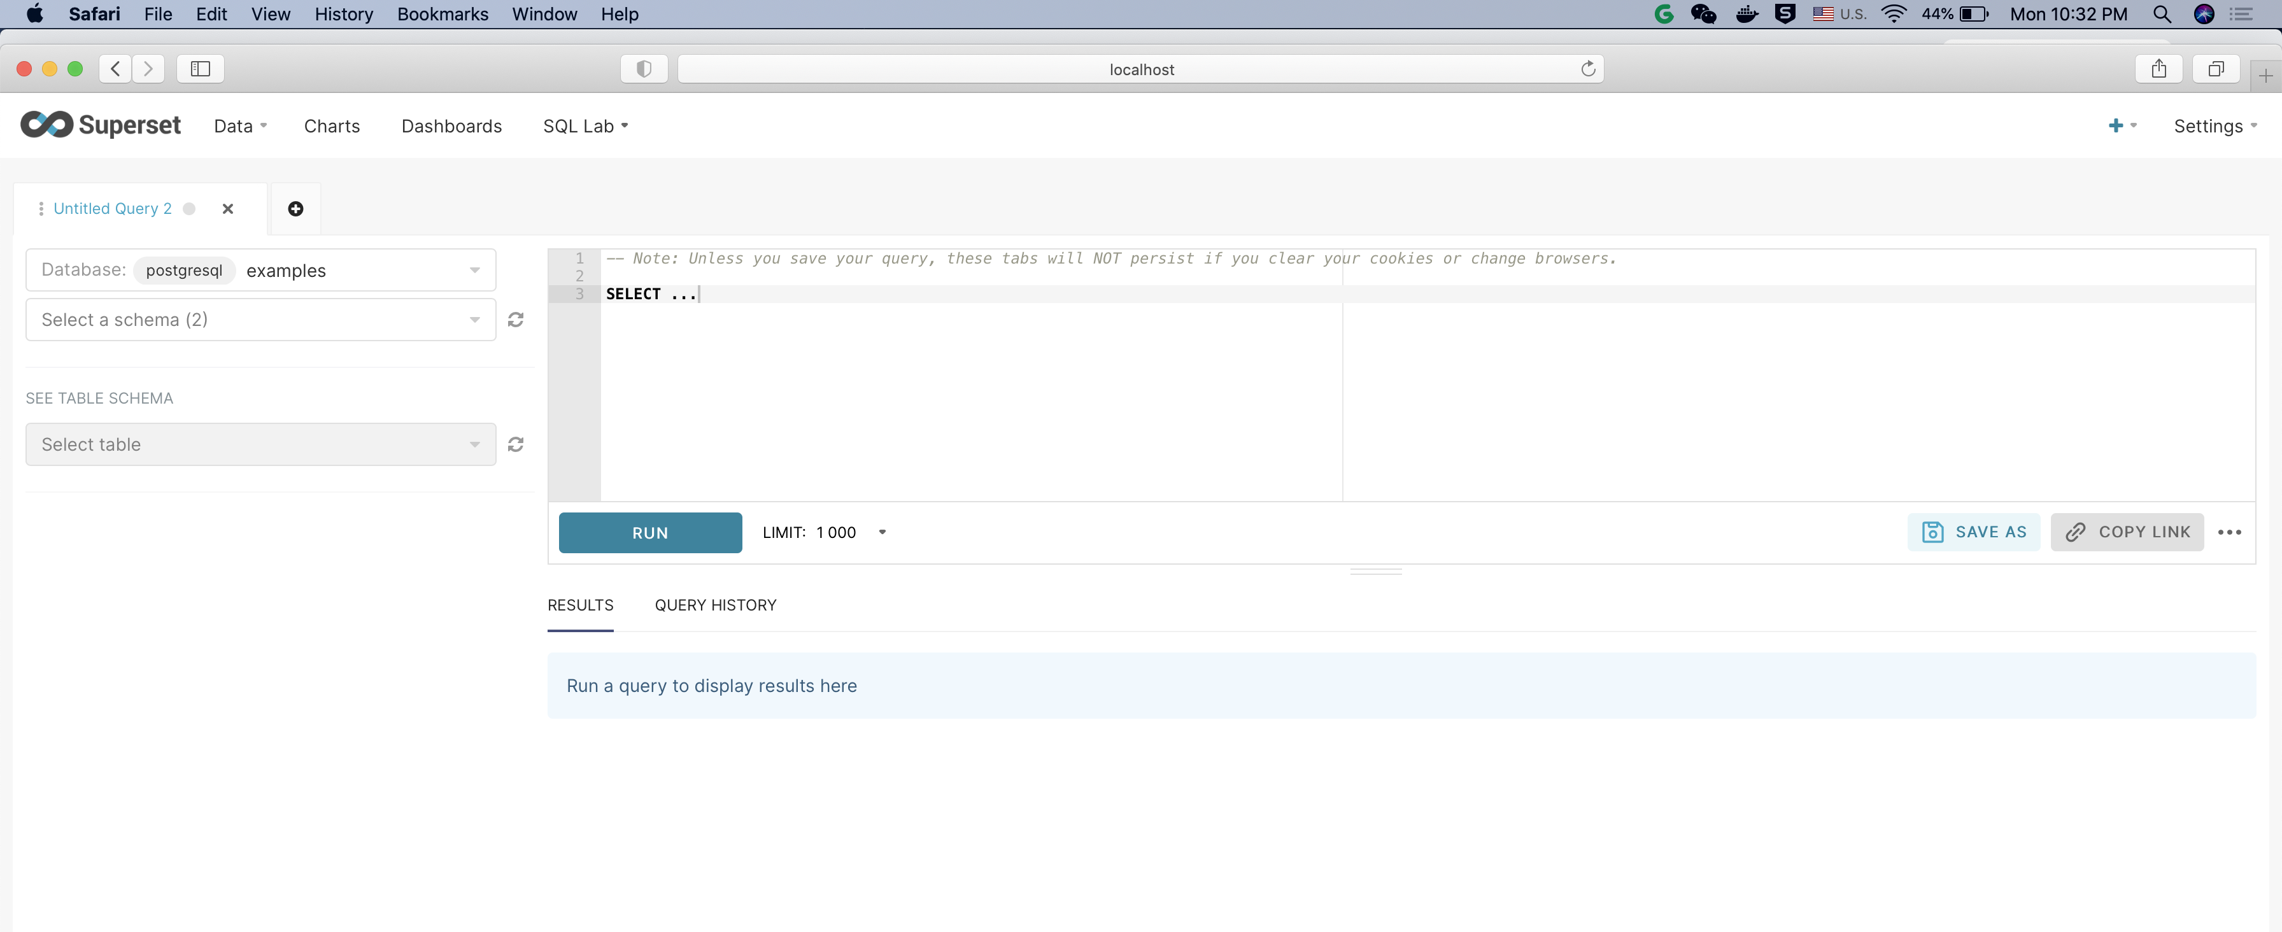Open the Dashboards section
This screenshot has height=932, width=2282.
451,126
